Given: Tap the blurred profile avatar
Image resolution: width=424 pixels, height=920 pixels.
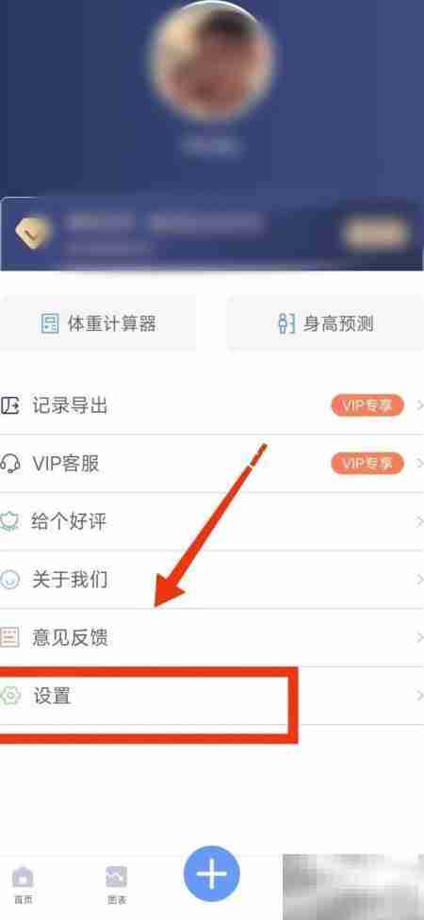Looking at the screenshot, I should [x=212, y=60].
